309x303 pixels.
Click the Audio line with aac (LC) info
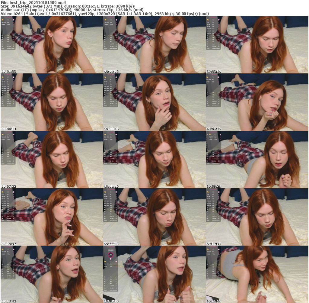72,10
